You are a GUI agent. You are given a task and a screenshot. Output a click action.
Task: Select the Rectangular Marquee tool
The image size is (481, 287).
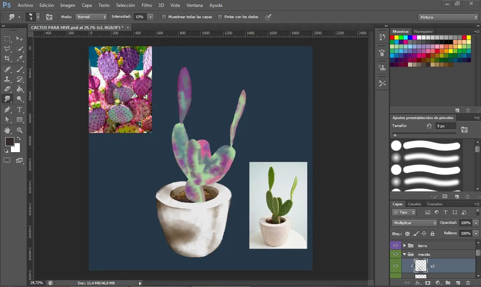[x=7, y=38]
